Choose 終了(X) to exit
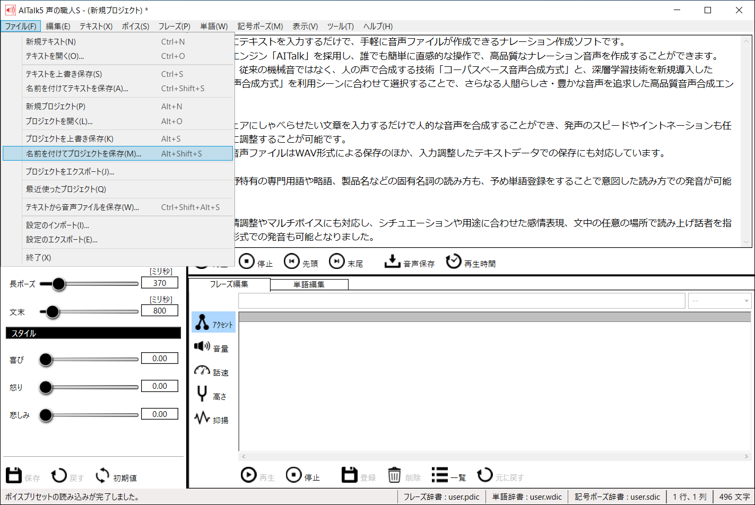 (x=118, y=258)
